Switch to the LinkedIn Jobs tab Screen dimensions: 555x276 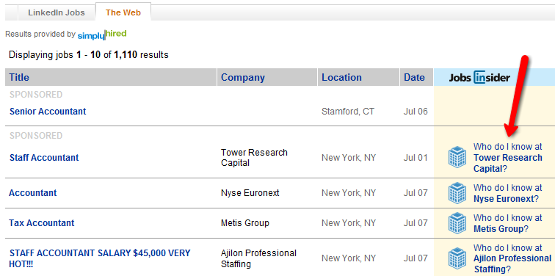point(57,12)
